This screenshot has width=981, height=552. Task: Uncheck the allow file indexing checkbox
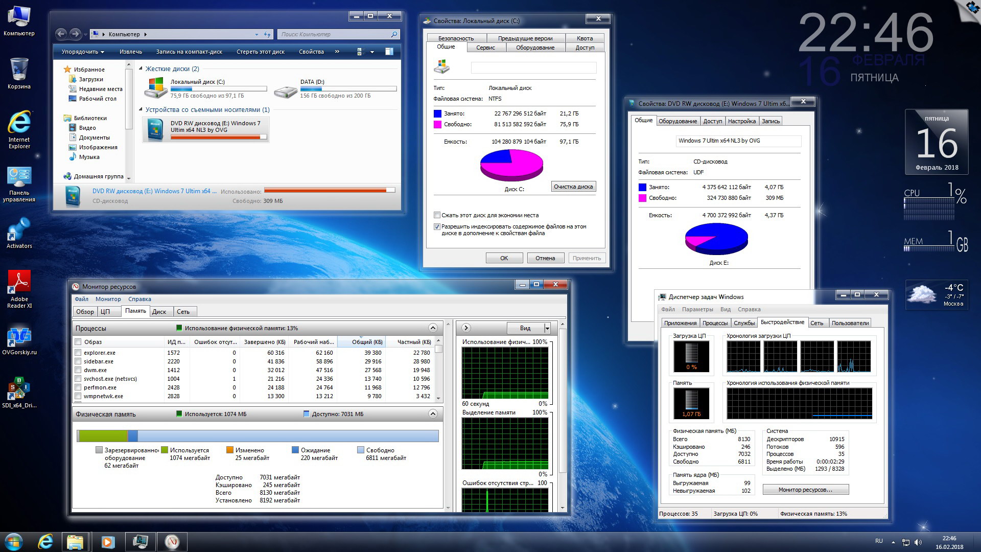click(437, 226)
